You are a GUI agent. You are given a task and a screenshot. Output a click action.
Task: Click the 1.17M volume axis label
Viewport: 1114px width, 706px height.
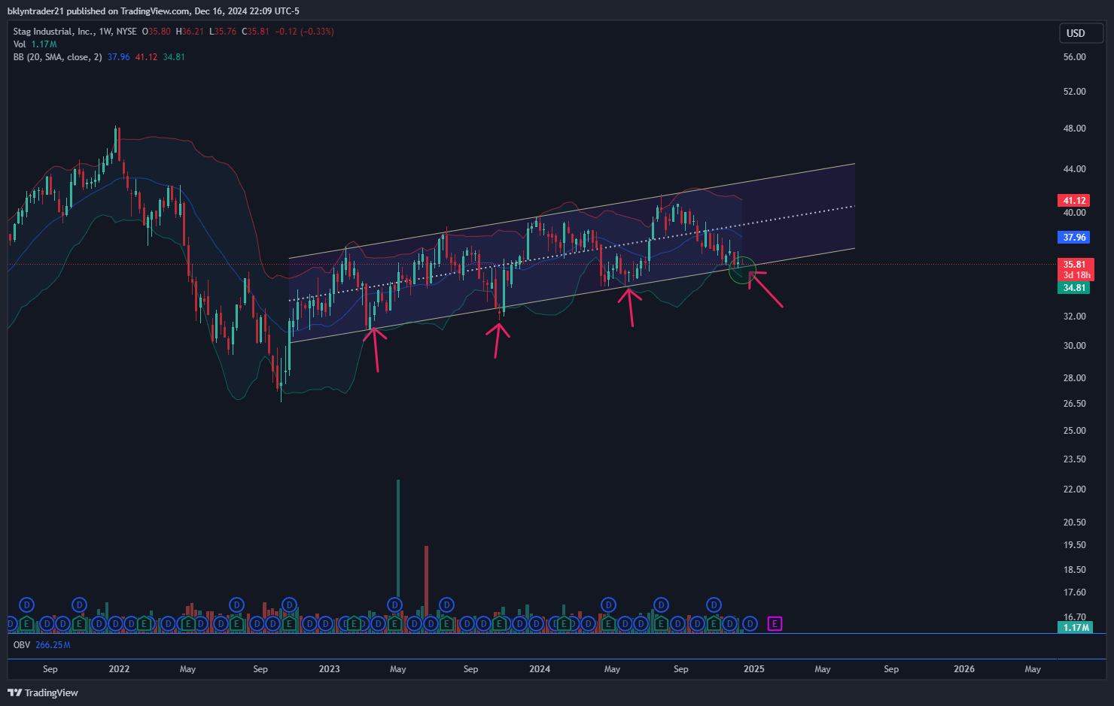tap(1076, 627)
